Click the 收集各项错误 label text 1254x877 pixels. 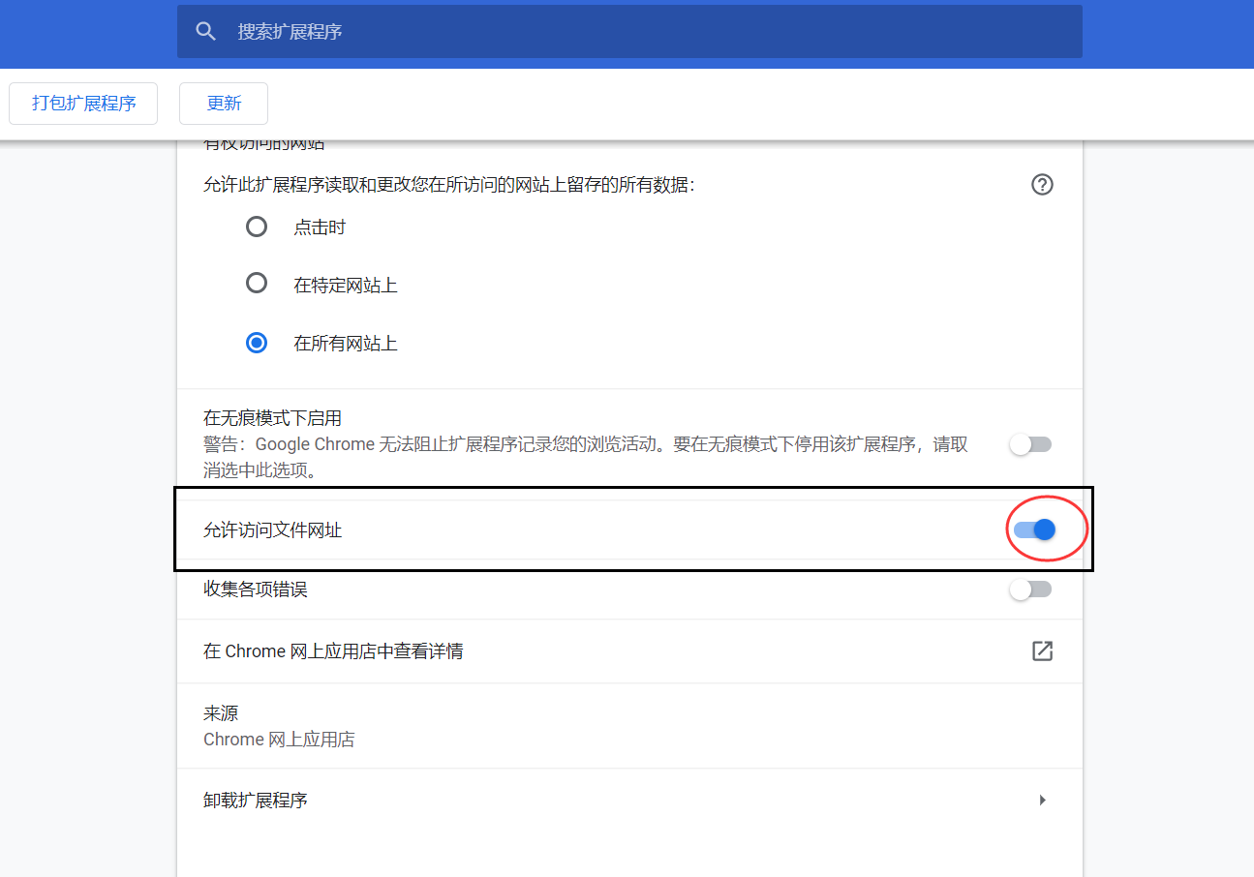pos(255,589)
